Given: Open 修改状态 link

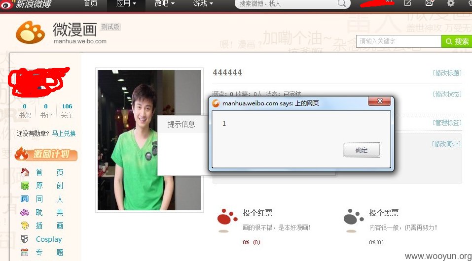Looking at the screenshot, I should coord(447,94).
